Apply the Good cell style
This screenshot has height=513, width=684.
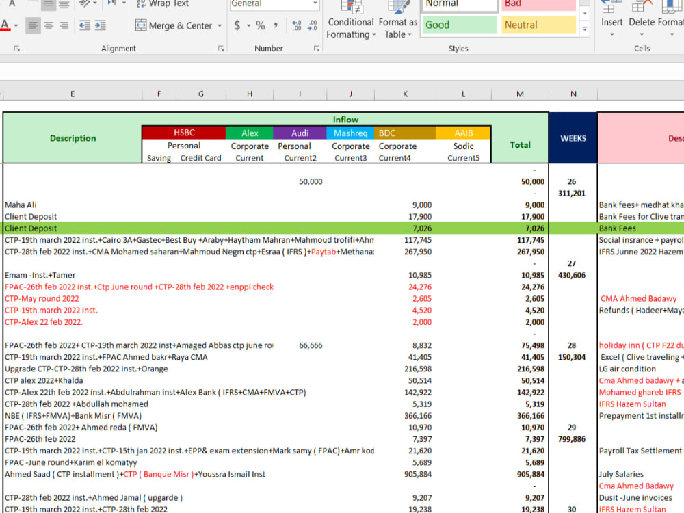pyautogui.click(x=458, y=24)
